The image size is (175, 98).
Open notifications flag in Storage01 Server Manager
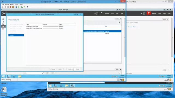(x=101, y=13)
